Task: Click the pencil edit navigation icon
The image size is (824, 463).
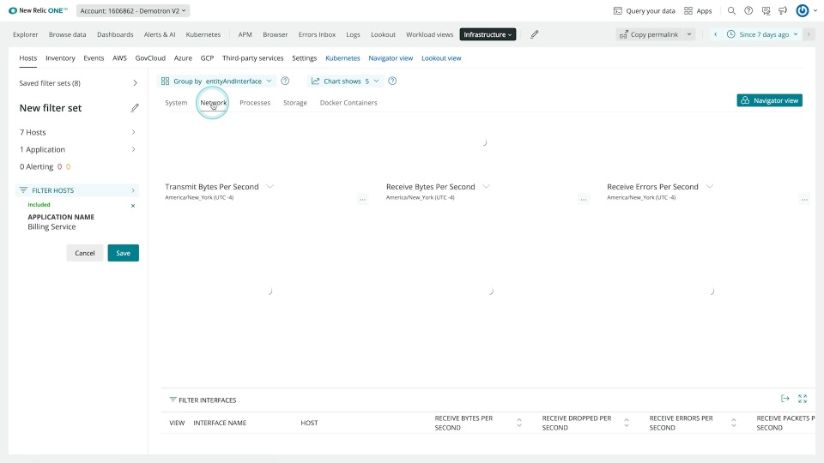Action: [534, 34]
